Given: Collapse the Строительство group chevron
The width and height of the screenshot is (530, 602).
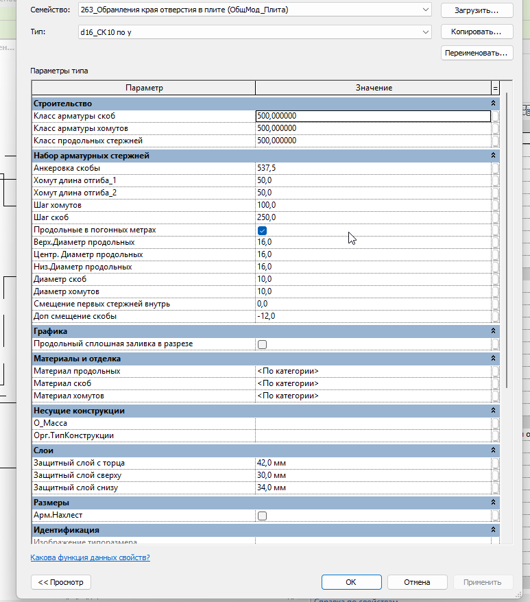Looking at the screenshot, I should point(493,104).
